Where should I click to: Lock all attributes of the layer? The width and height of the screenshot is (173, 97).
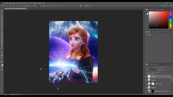(157, 72)
